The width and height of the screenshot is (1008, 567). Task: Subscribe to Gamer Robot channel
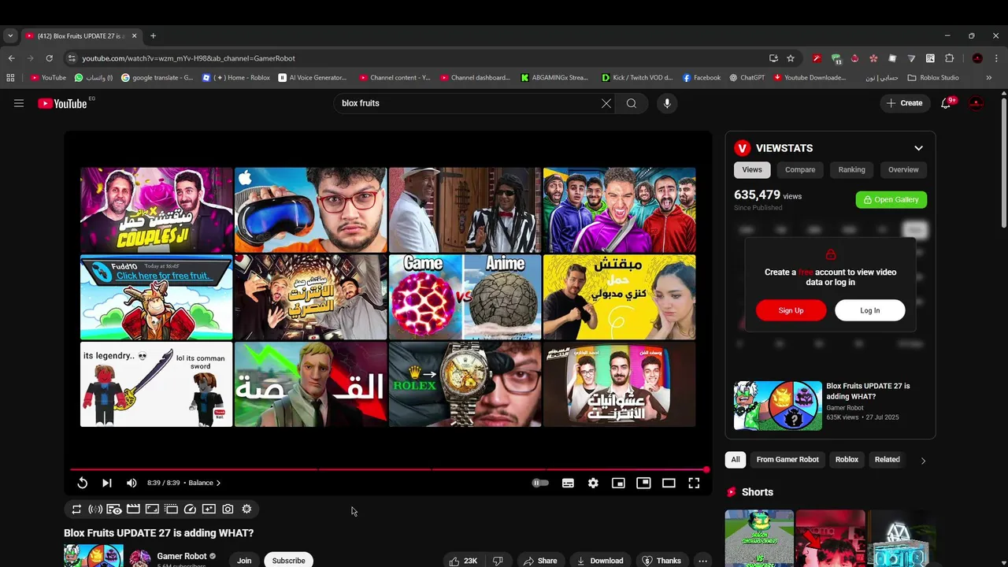[288, 560]
